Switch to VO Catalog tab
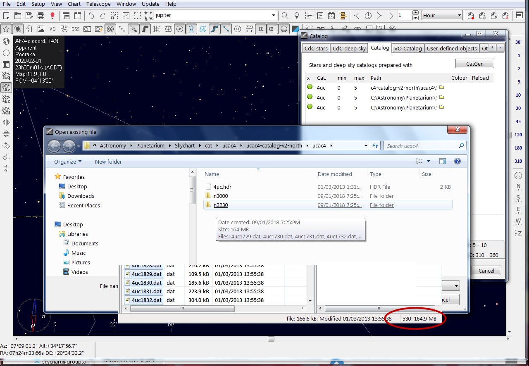The image size is (529, 366). point(408,48)
